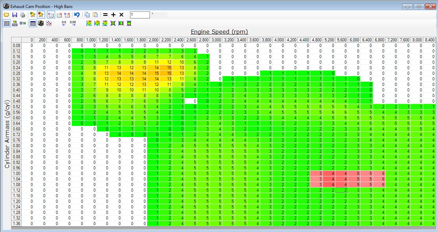
Task: Click the value input field containing 1
Action: coord(139,15)
